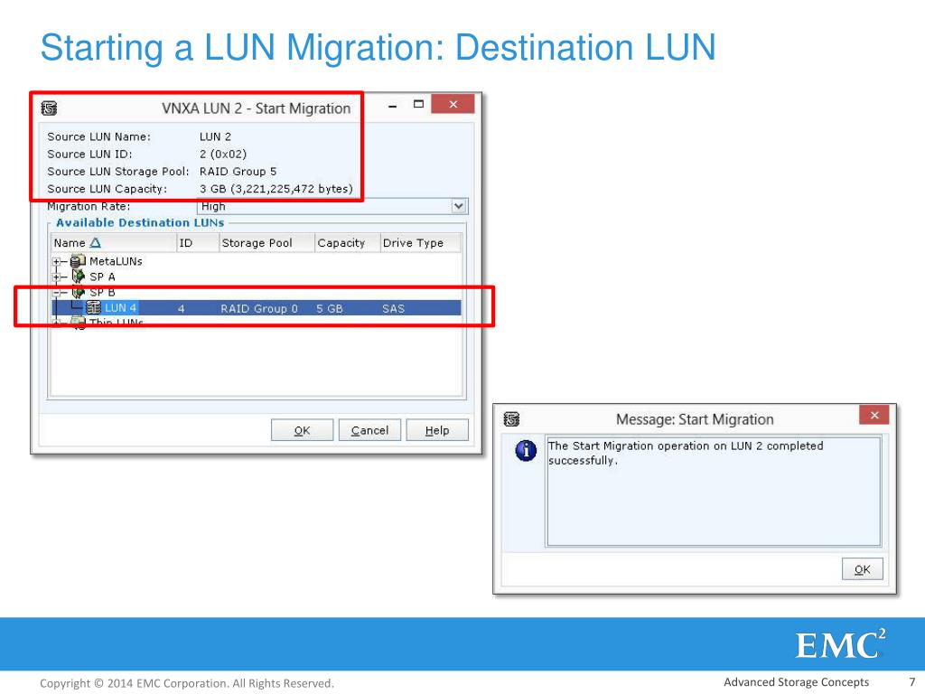This screenshot has height=694, width=925.
Task: Click the information icon in Message dialog
Action: pyautogui.click(x=526, y=450)
